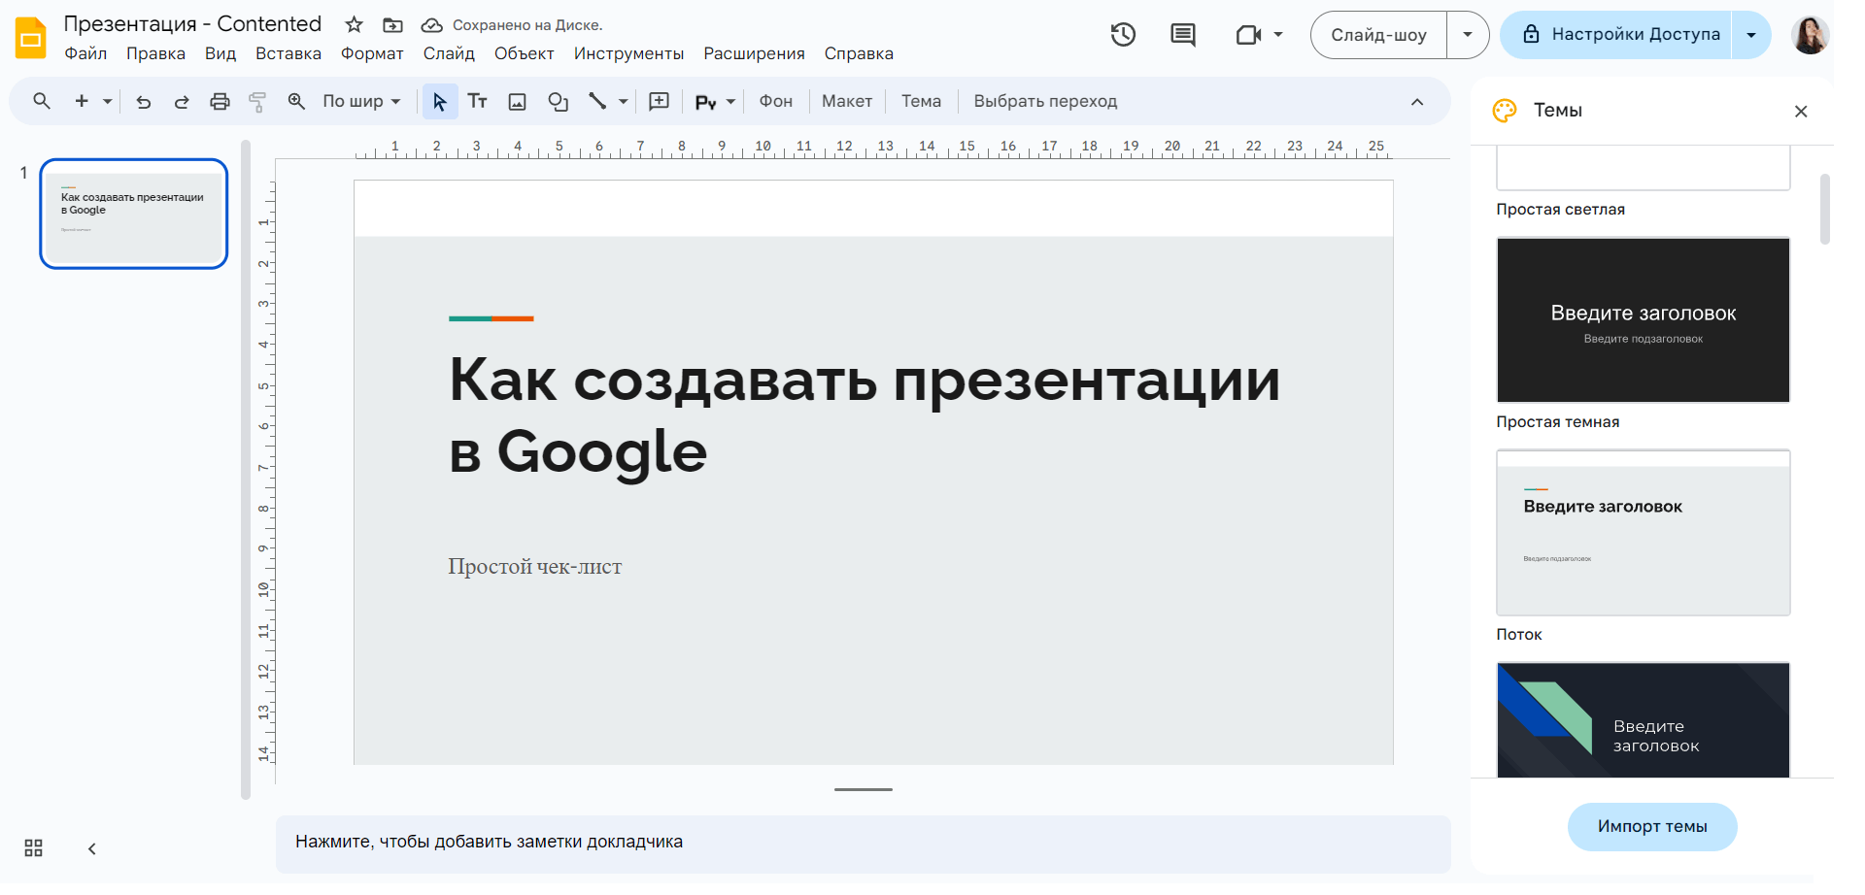Click the Выбрать переход button
The width and height of the screenshot is (1865, 895).
click(1045, 101)
